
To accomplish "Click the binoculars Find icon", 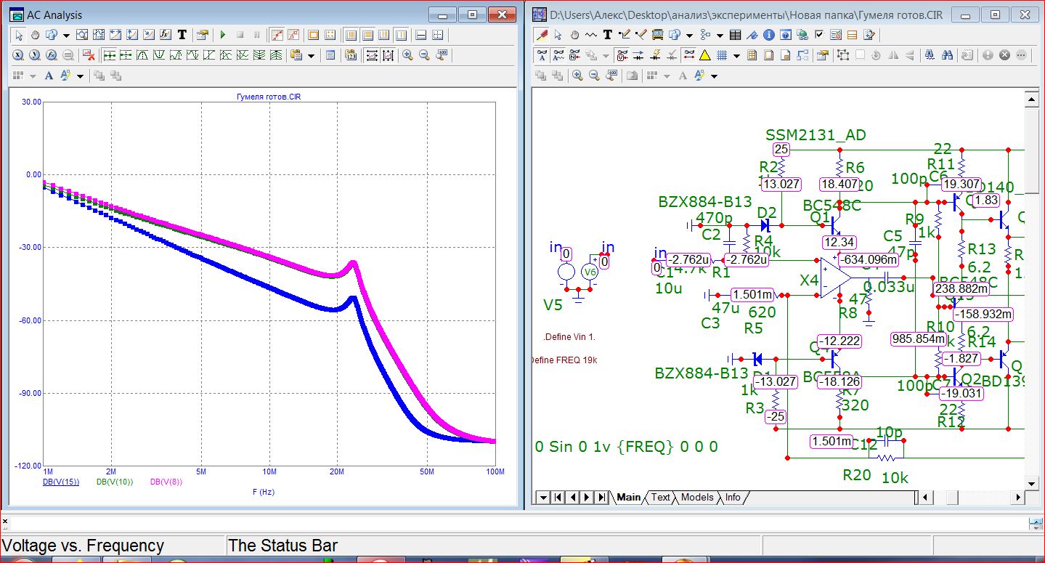I will [x=947, y=55].
